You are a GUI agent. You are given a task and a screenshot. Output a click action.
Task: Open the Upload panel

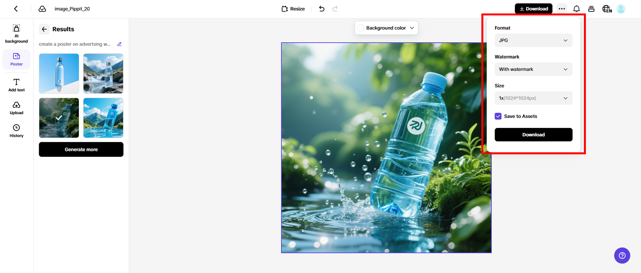click(16, 108)
